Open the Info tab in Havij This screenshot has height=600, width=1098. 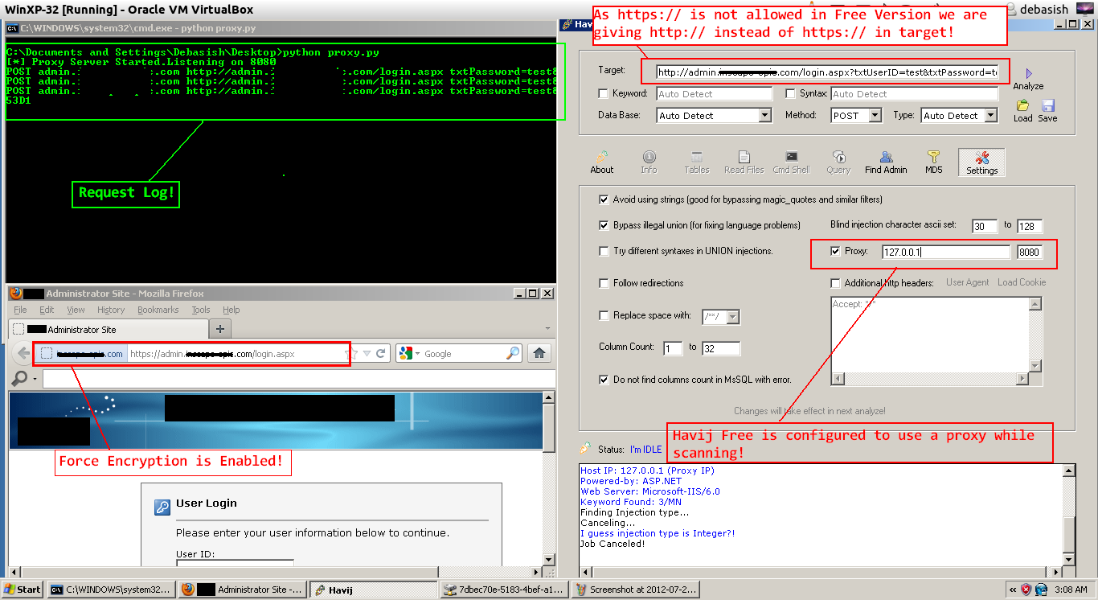[x=649, y=162]
